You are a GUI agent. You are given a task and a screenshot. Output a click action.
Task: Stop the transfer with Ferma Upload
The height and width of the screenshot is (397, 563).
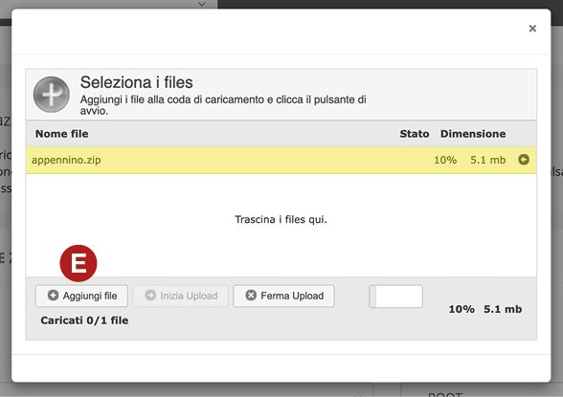pyautogui.click(x=283, y=296)
